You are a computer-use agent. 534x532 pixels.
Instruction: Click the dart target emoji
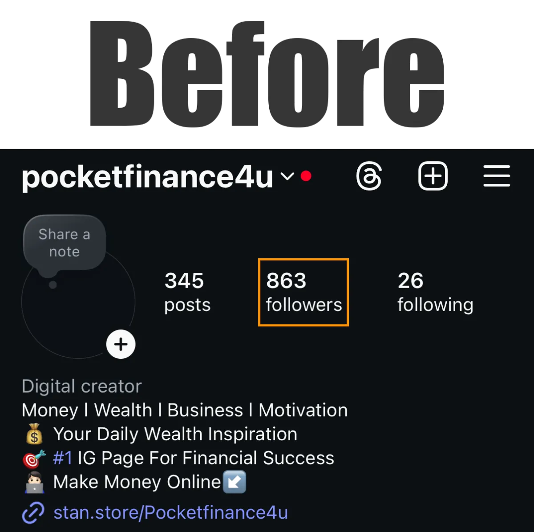pyautogui.click(x=34, y=459)
